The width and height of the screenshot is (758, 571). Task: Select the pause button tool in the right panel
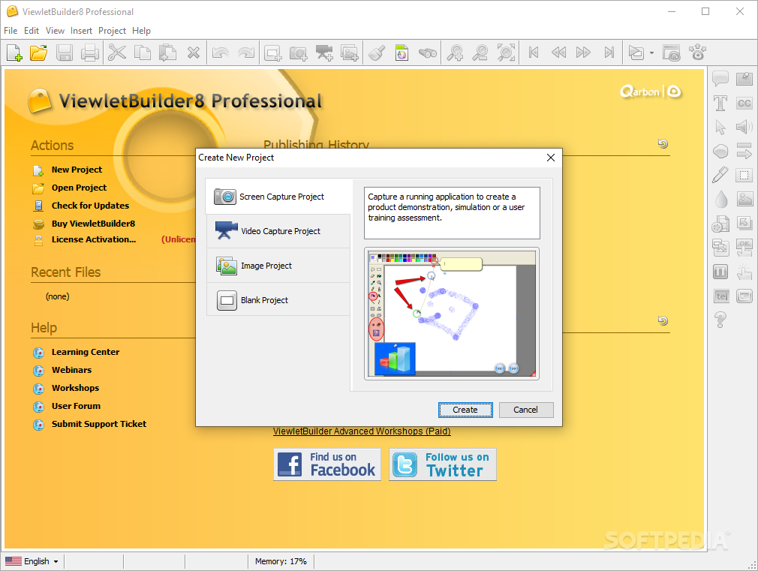[x=720, y=272]
